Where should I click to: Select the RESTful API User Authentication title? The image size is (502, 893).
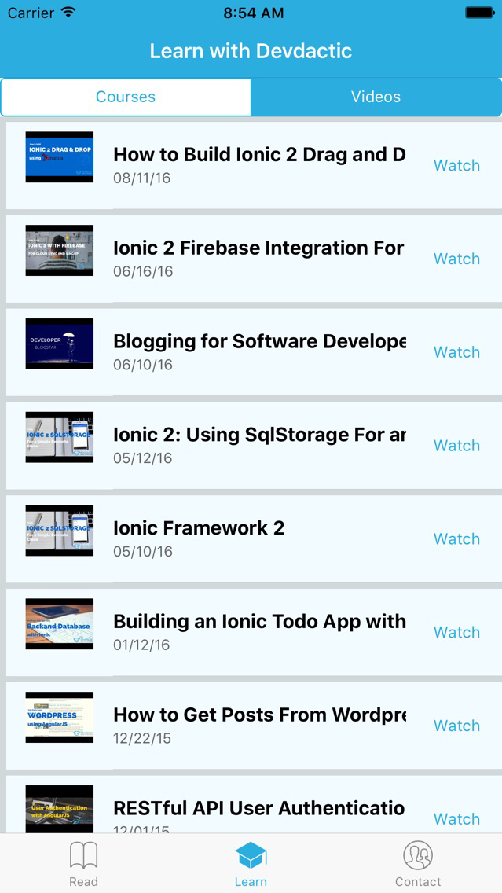pos(259,807)
